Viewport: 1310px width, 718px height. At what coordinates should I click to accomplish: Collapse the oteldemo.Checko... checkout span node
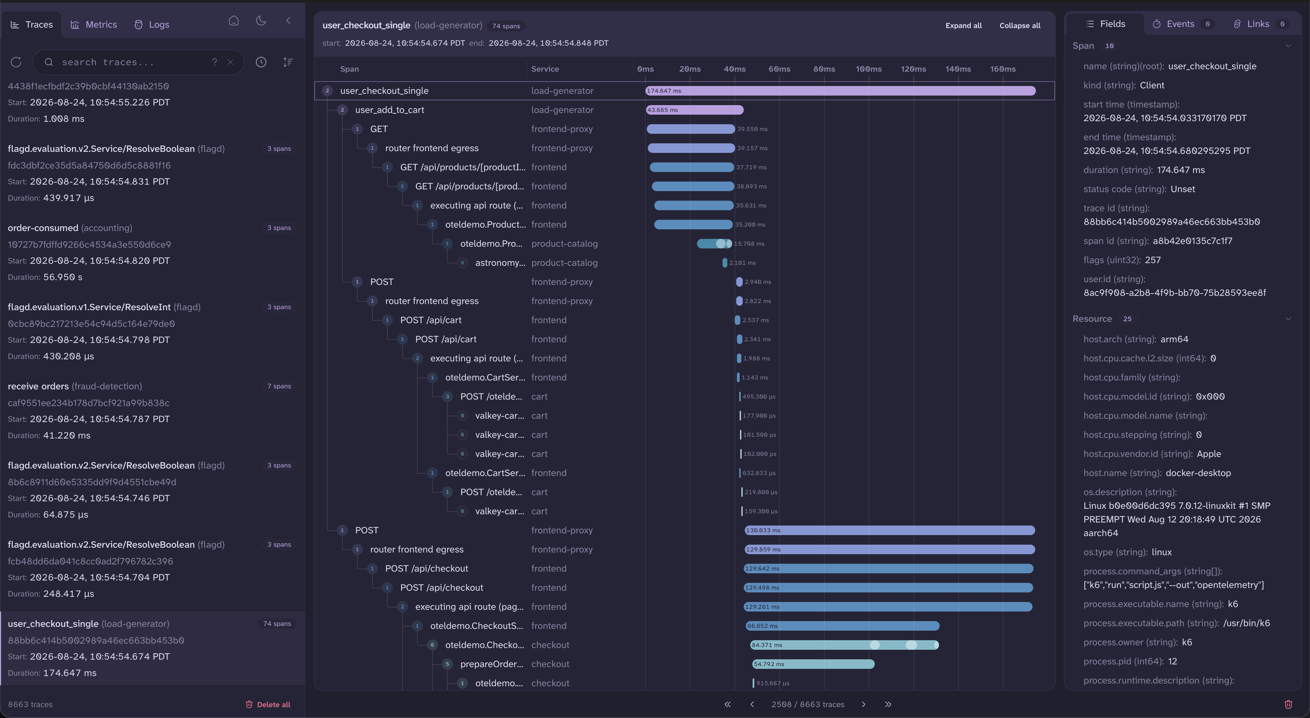pyautogui.click(x=432, y=645)
